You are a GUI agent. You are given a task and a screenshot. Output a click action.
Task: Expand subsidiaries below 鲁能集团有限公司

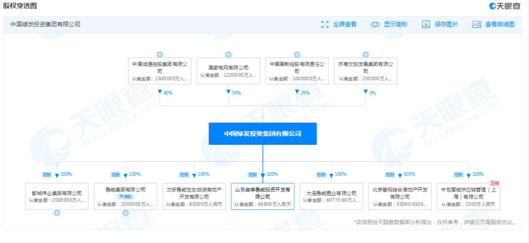coord(125,213)
